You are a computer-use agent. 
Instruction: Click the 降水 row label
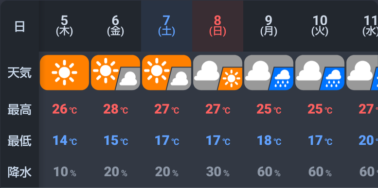tap(19, 172)
